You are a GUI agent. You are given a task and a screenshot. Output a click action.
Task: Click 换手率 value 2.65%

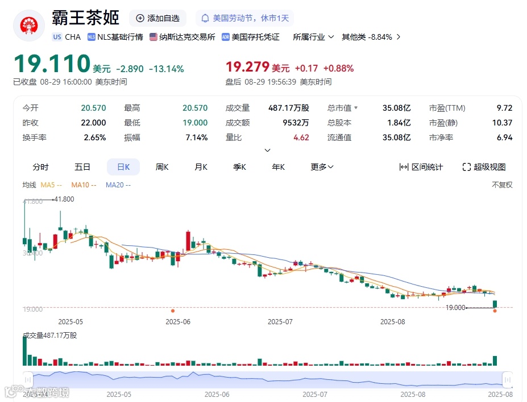coord(95,137)
